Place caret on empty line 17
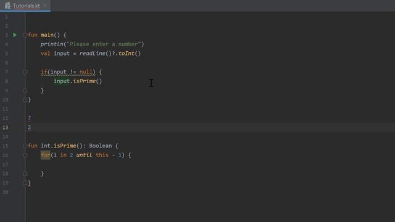The image size is (395, 222). point(210,165)
